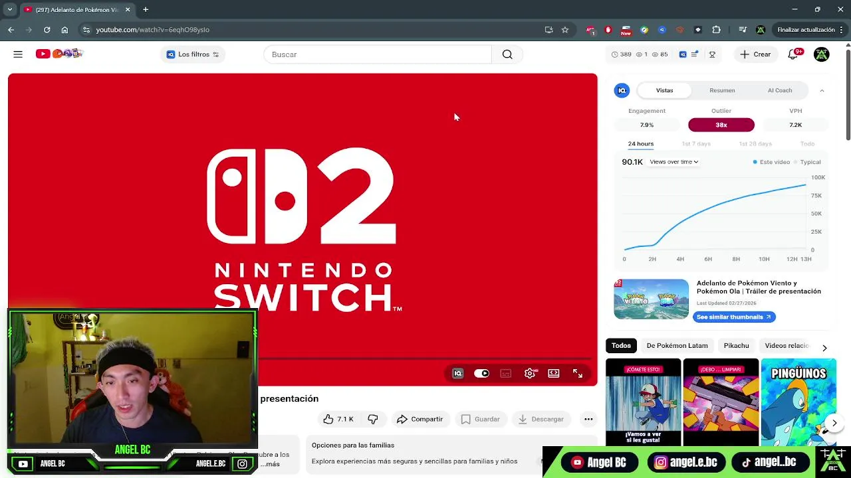Click the blue IQ logo in the panel
The width and height of the screenshot is (851, 478).
click(x=622, y=90)
